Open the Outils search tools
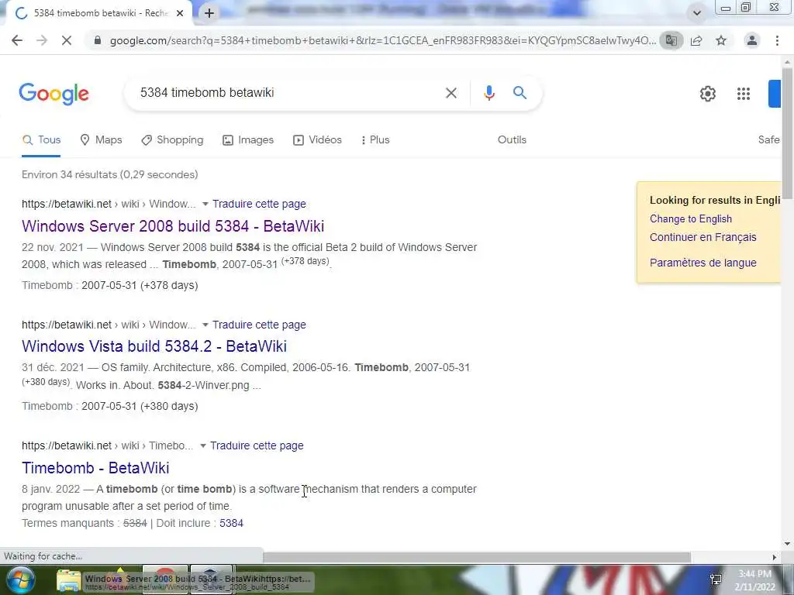Image resolution: width=794 pixels, height=595 pixels. (x=512, y=140)
